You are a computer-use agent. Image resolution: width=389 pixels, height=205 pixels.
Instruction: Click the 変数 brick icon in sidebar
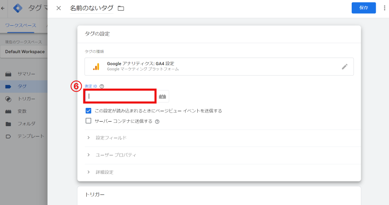(8, 112)
